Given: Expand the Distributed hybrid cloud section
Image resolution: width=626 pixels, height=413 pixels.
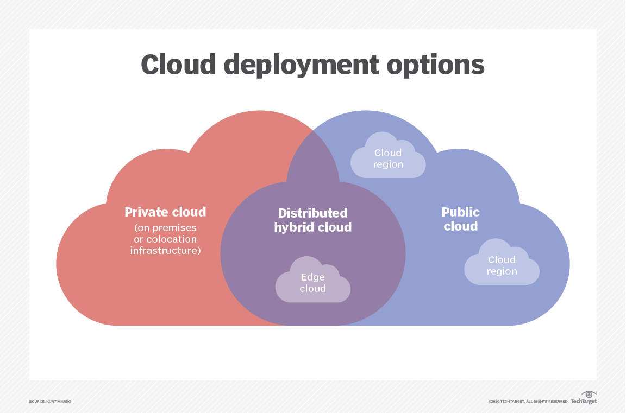Looking at the screenshot, I should click(313, 220).
